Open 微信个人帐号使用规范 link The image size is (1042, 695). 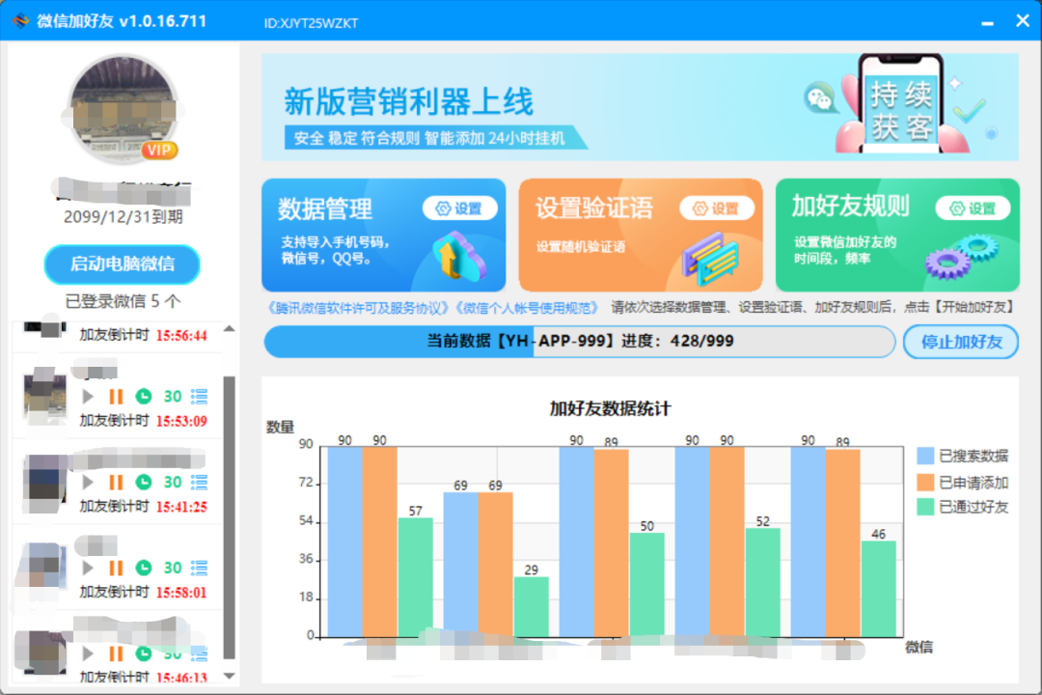tap(527, 308)
